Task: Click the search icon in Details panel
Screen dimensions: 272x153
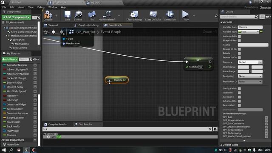Action: [x=256, y=17]
